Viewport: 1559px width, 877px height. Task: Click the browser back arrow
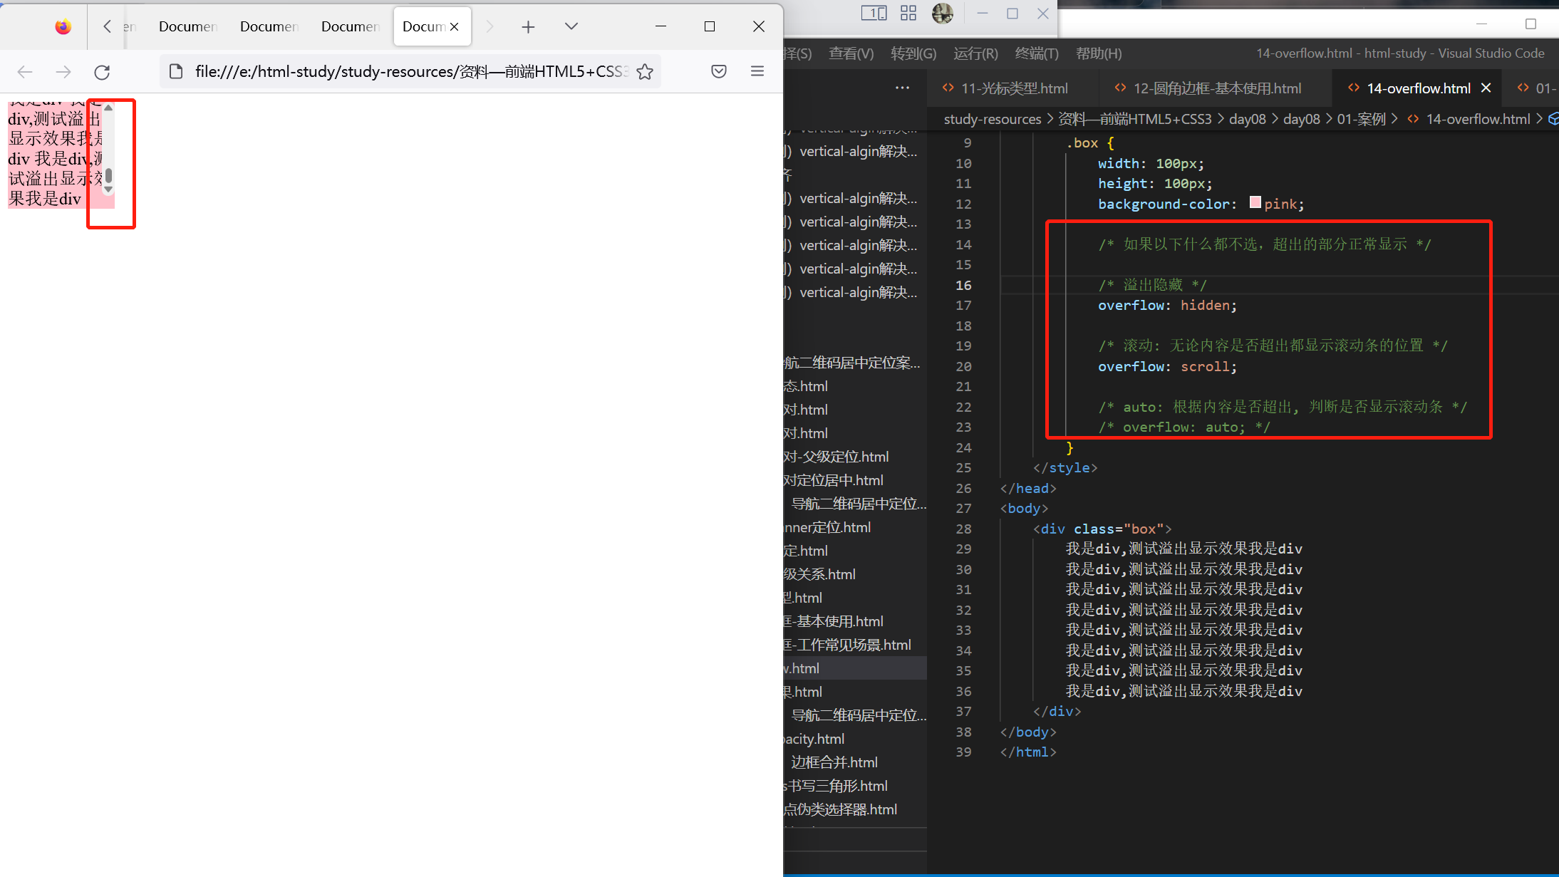25,72
